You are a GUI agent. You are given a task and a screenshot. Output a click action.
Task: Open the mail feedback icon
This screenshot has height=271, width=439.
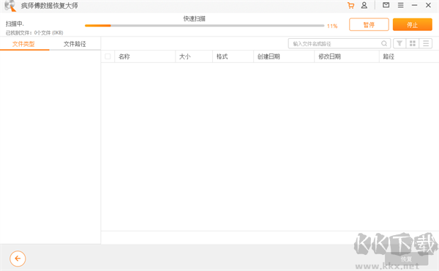pos(386,5)
